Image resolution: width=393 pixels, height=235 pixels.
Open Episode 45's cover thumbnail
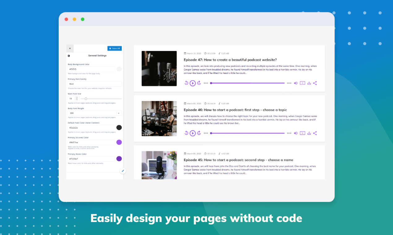tap(159, 165)
